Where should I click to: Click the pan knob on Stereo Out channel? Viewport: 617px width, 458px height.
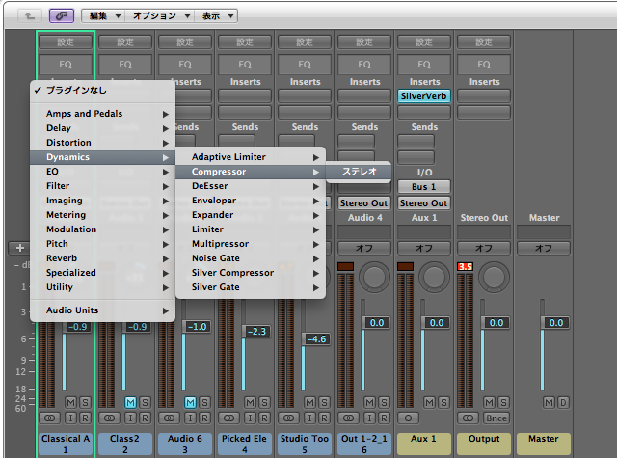[494, 277]
